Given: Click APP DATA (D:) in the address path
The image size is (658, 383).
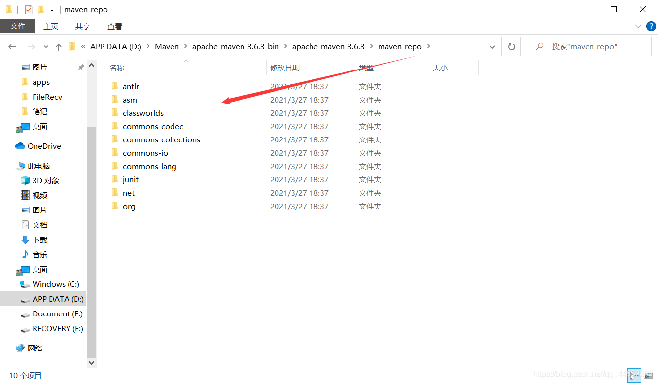Looking at the screenshot, I should coord(116,46).
